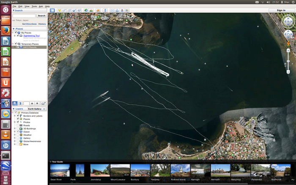Screen dimensions: 296x185
Task: Enable the Roads layer checkbox
Action: point(18,125)
